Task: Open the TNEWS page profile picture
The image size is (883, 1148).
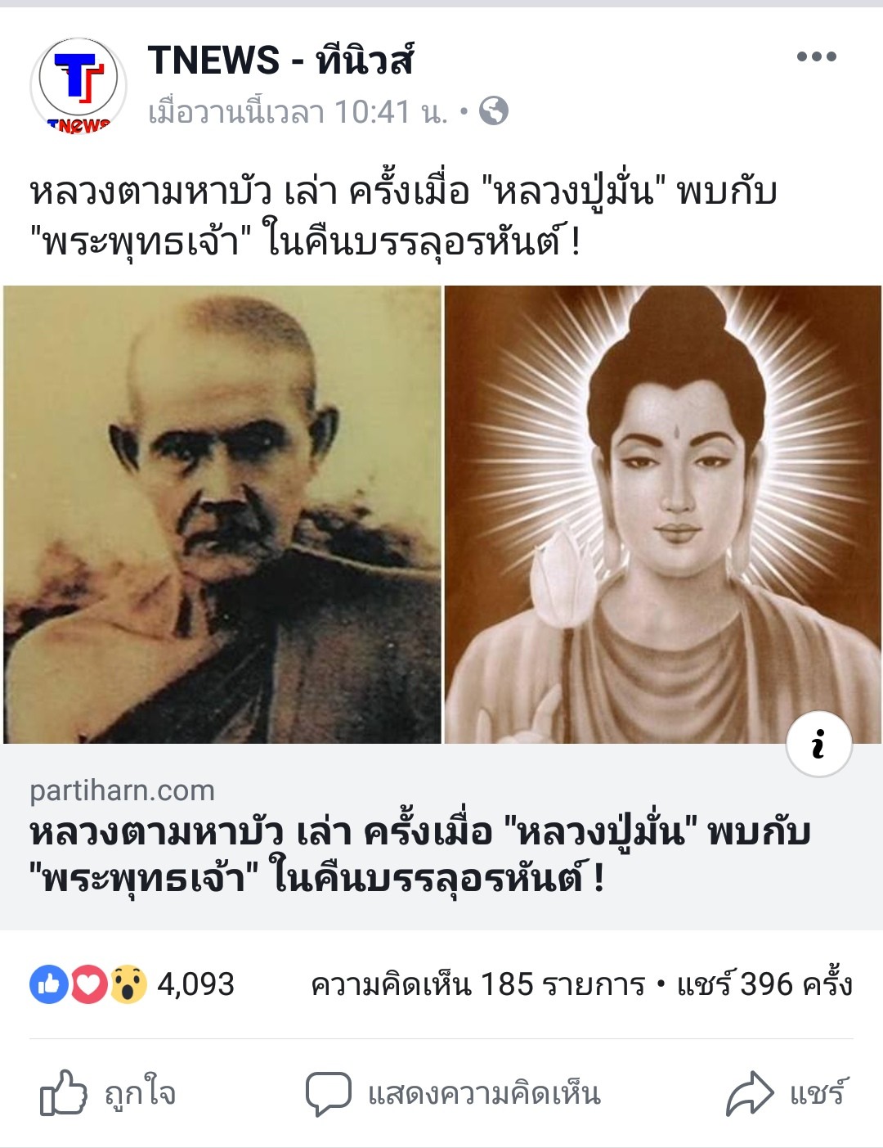Action: point(78,84)
